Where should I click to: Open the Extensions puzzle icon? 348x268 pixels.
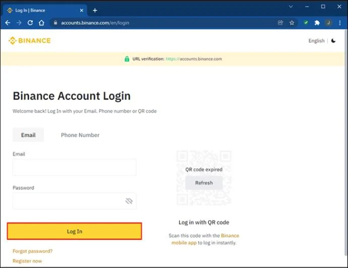(x=317, y=23)
